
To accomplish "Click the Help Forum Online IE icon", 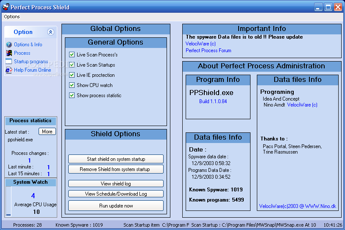I will pyautogui.click(x=9, y=70).
